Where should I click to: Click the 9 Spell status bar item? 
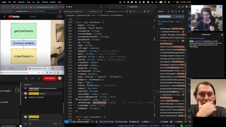[x=164, y=122]
